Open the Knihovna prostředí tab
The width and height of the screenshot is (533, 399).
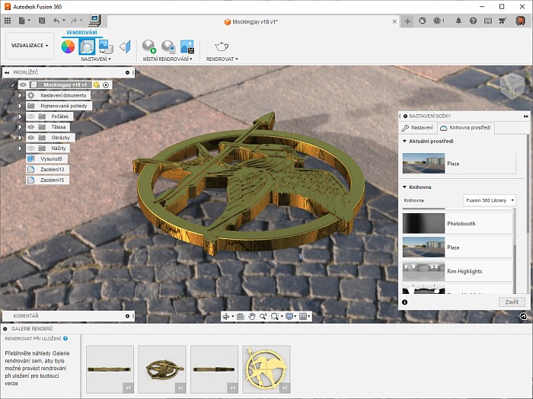[465, 128]
